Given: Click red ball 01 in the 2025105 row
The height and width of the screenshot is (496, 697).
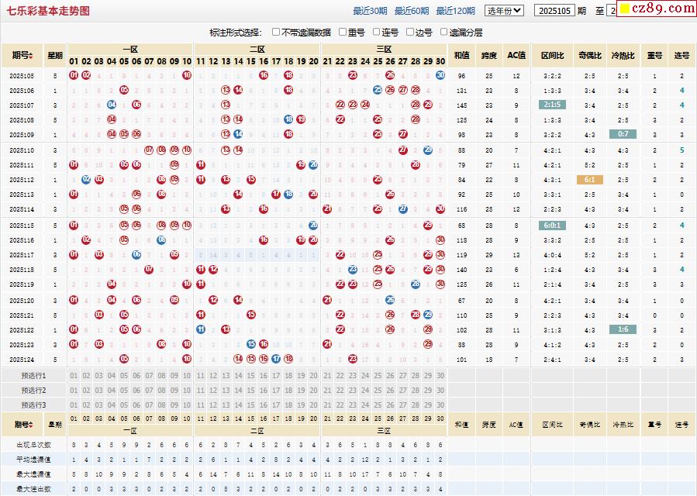Looking at the screenshot, I should point(74,75).
